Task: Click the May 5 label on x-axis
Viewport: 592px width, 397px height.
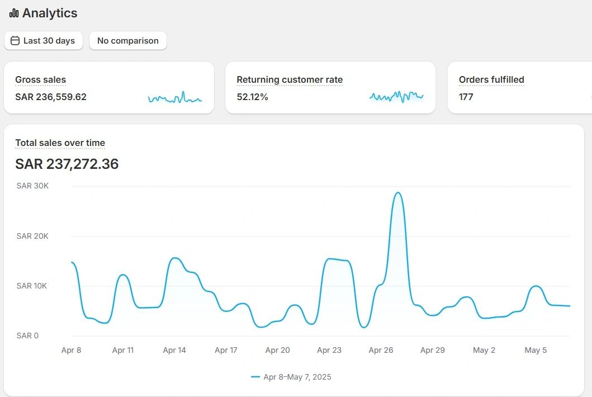Action: coord(536,350)
